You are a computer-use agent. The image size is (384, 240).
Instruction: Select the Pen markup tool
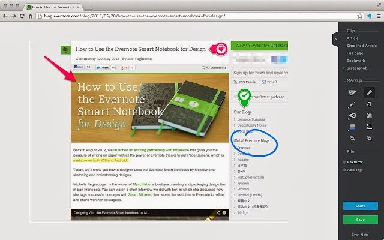(x=369, y=92)
